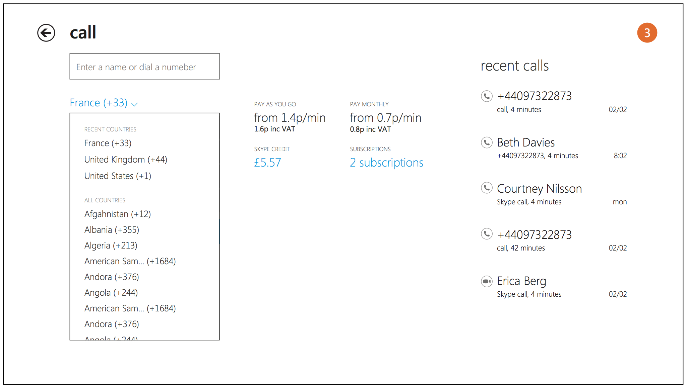Click the back arrow icon

click(46, 33)
